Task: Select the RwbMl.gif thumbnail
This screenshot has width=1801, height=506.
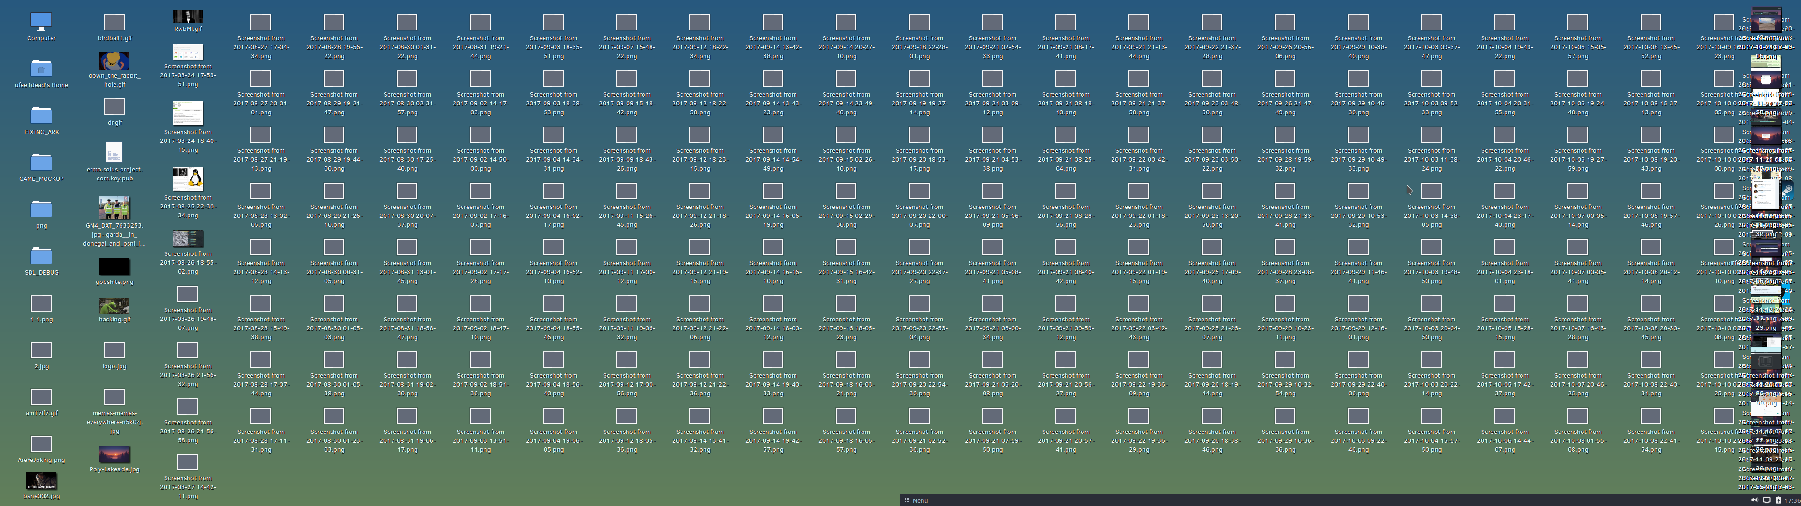Action: (188, 17)
